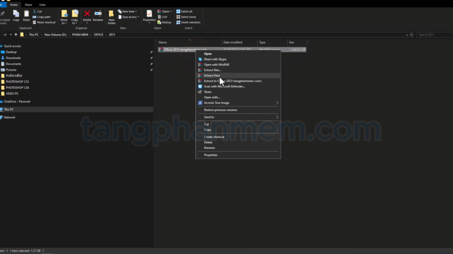Click This PC in address breadcrumb

tap(34, 34)
